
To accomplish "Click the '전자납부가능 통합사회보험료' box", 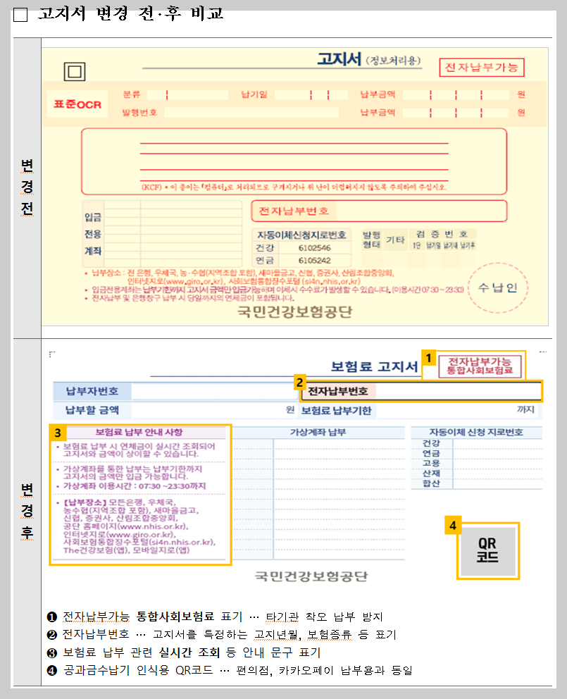I will click(480, 366).
